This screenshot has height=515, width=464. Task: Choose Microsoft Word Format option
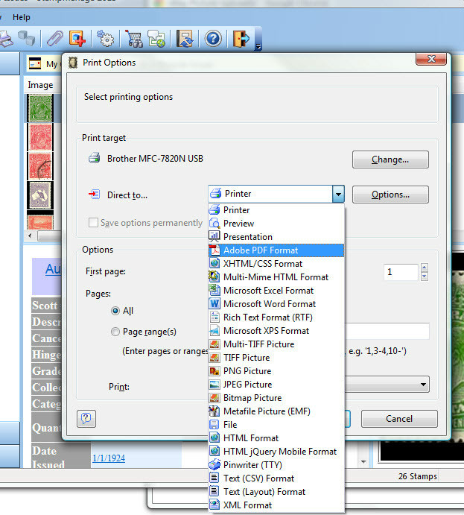click(x=276, y=304)
